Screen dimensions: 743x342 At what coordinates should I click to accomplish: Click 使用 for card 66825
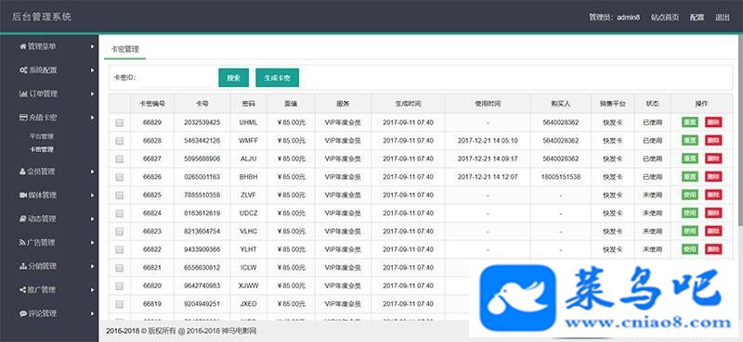tap(690, 195)
